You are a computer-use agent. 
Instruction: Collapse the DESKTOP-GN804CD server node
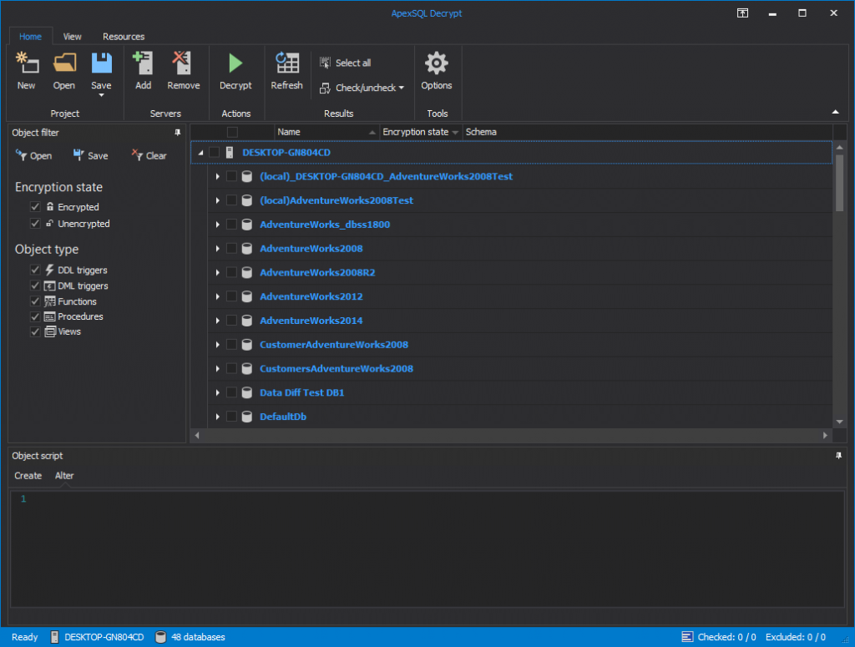tap(200, 153)
